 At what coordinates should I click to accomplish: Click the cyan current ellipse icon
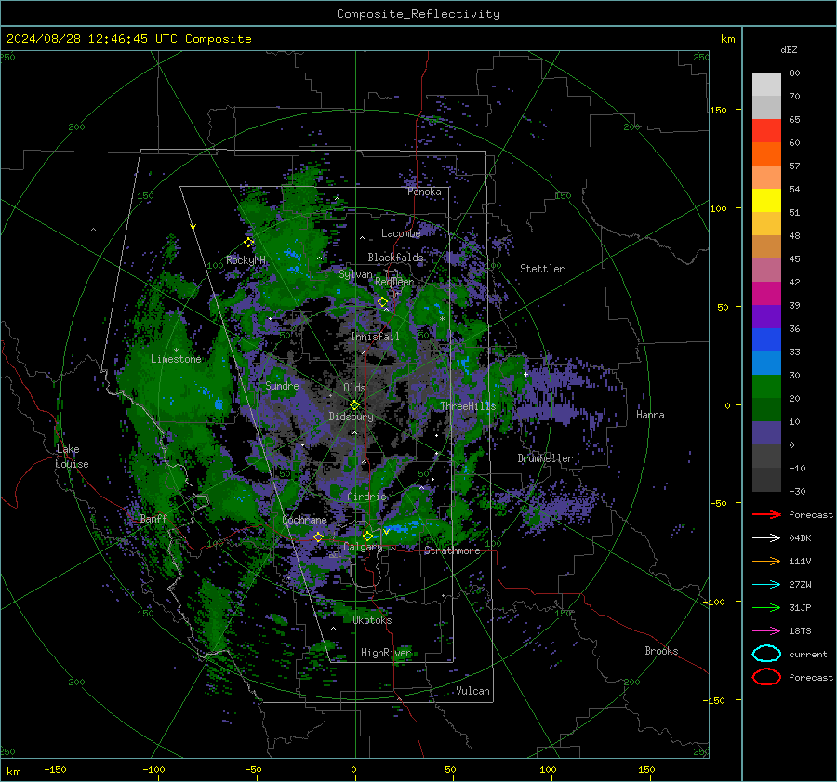coord(766,654)
